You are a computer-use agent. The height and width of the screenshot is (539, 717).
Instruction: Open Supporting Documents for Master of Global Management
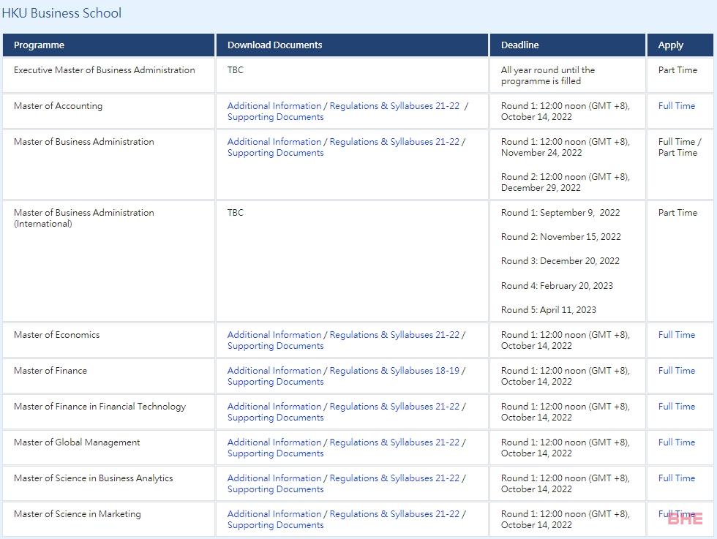pyautogui.click(x=275, y=453)
